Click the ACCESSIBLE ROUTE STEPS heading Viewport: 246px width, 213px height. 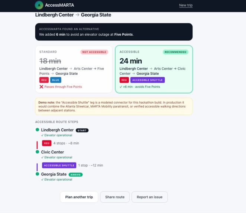coord(56,122)
